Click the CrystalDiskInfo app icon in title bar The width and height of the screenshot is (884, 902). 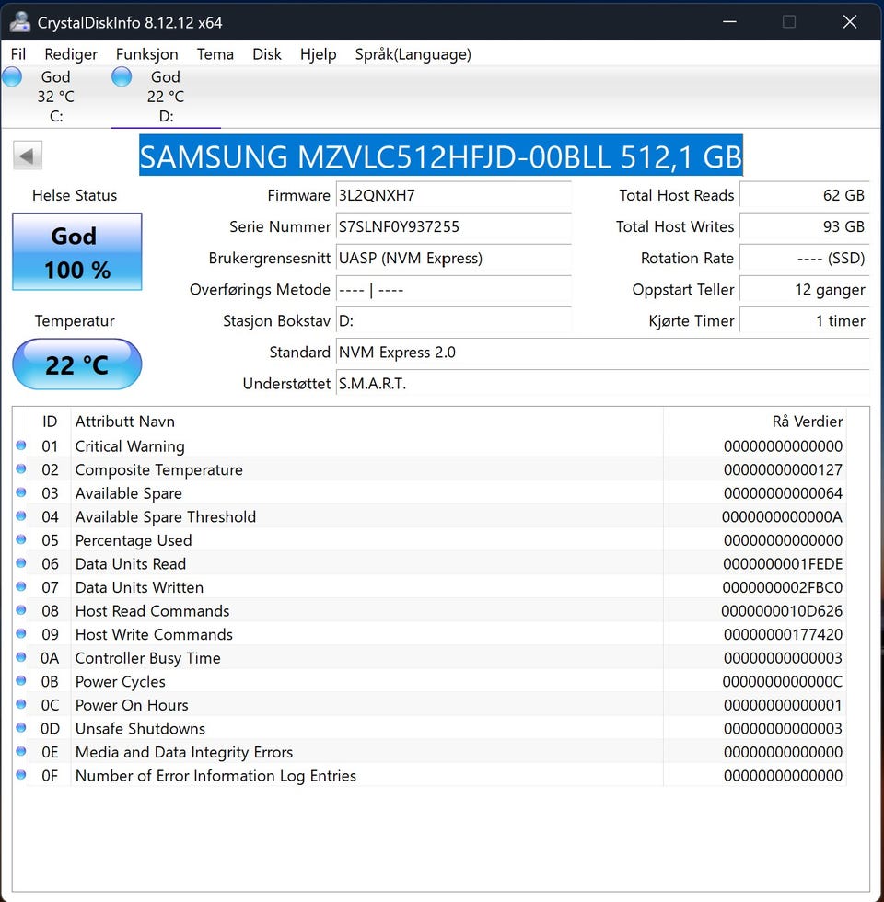click(x=19, y=22)
